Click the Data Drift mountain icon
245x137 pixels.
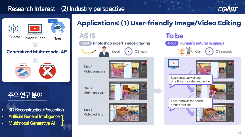click(23, 71)
